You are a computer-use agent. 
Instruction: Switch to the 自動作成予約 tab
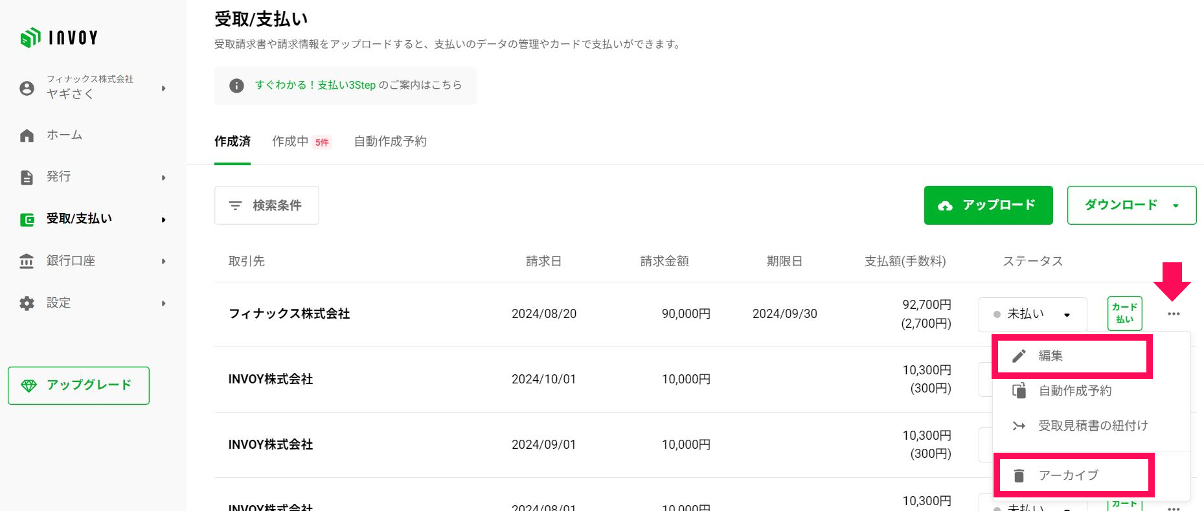coord(390,141)
